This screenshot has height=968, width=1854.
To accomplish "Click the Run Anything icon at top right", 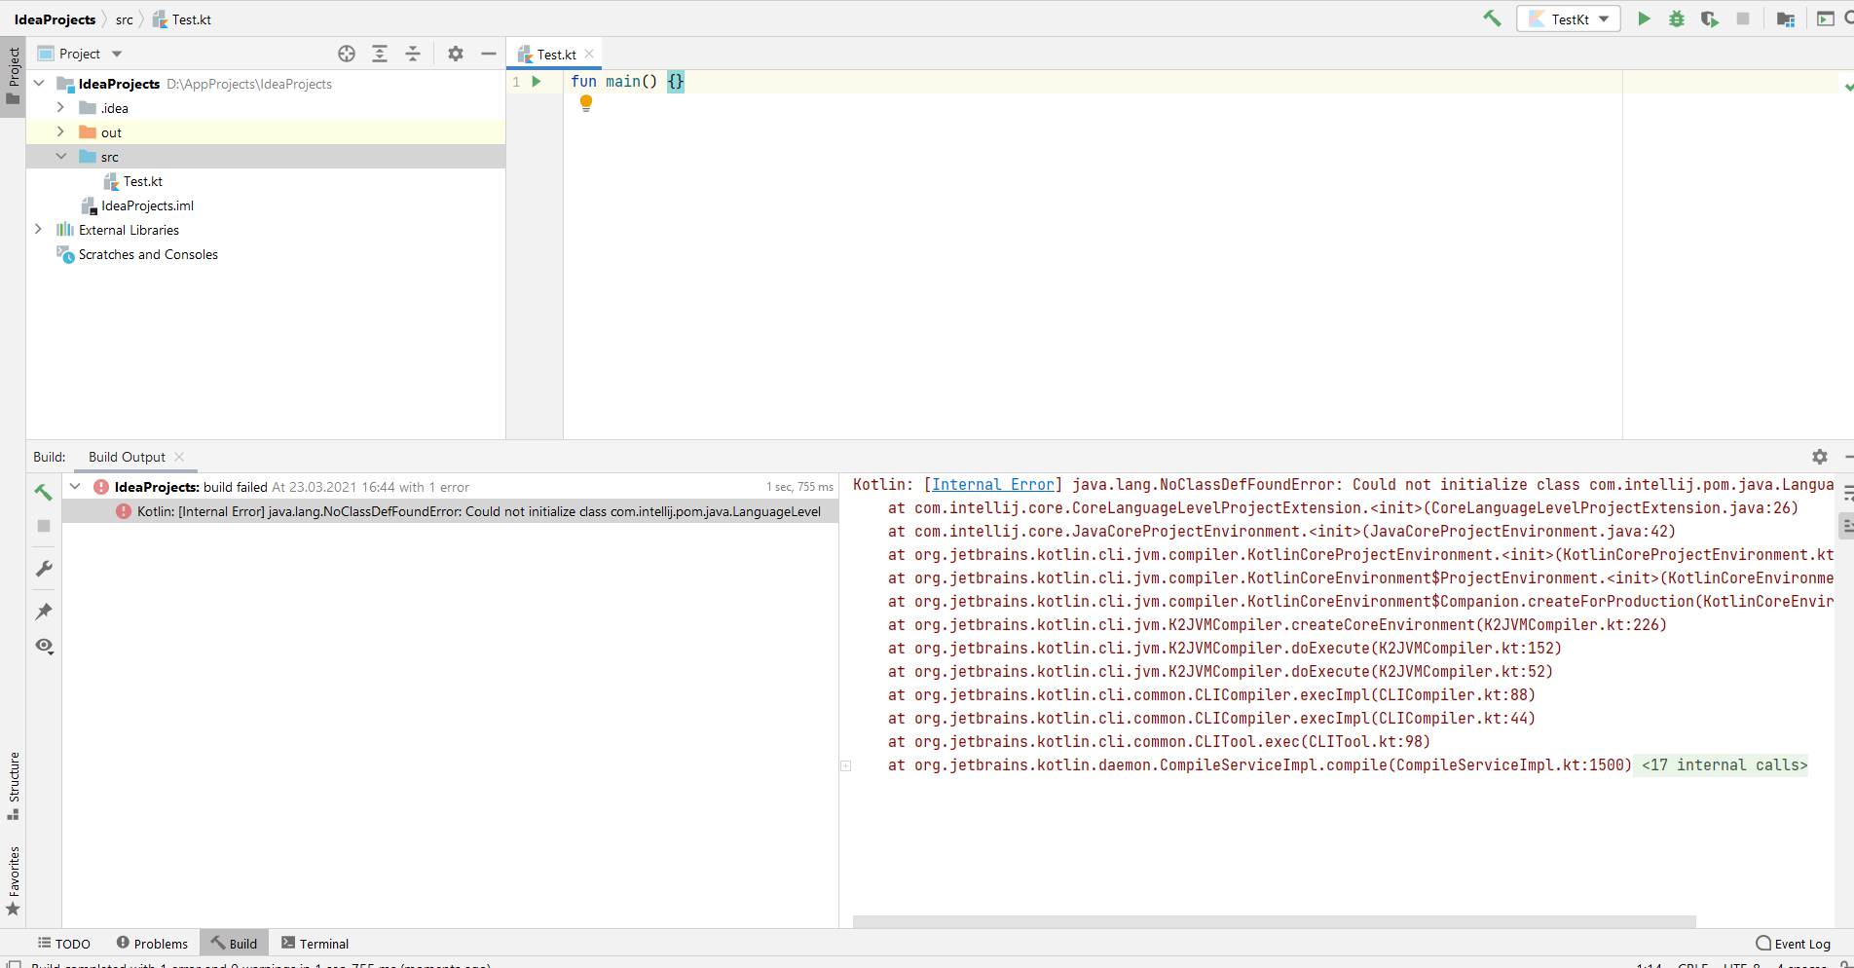I will [x=1825, y=19].
